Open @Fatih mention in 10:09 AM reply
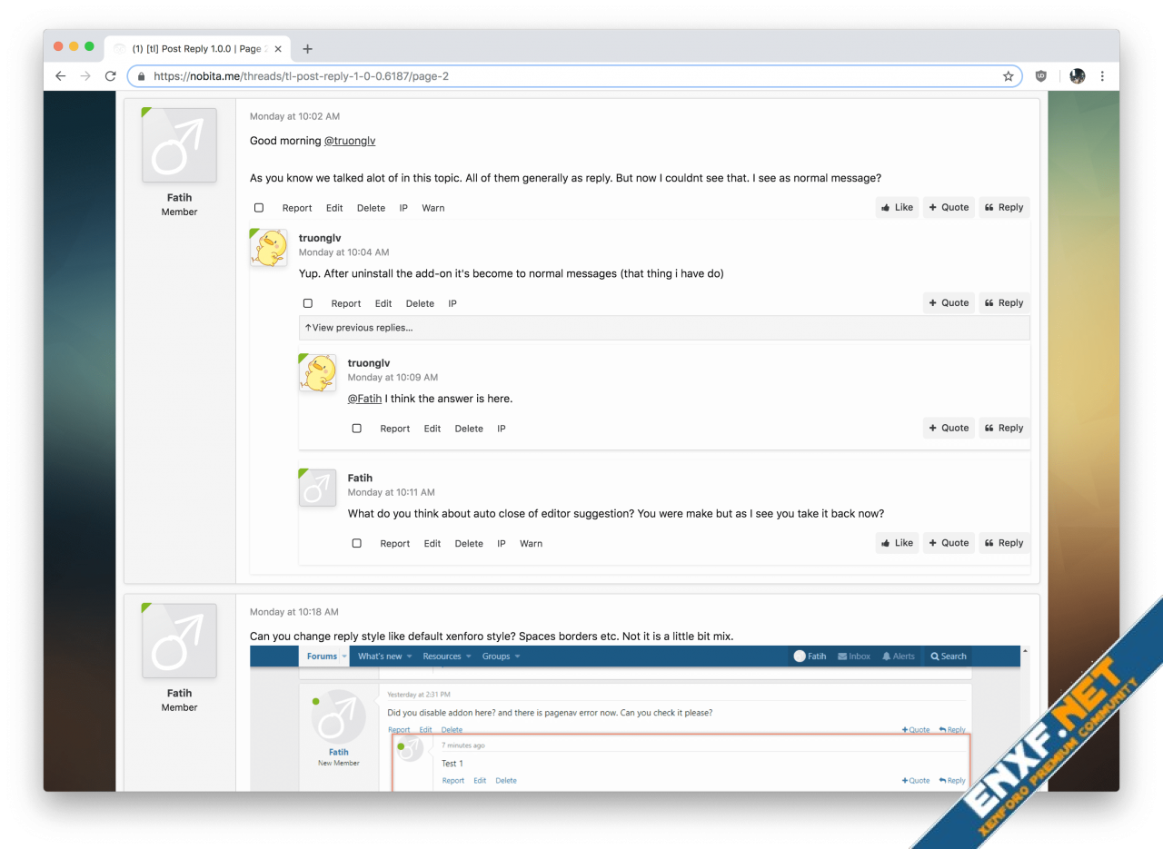Viewport: 1163px width, 849px height. (364, 399)
